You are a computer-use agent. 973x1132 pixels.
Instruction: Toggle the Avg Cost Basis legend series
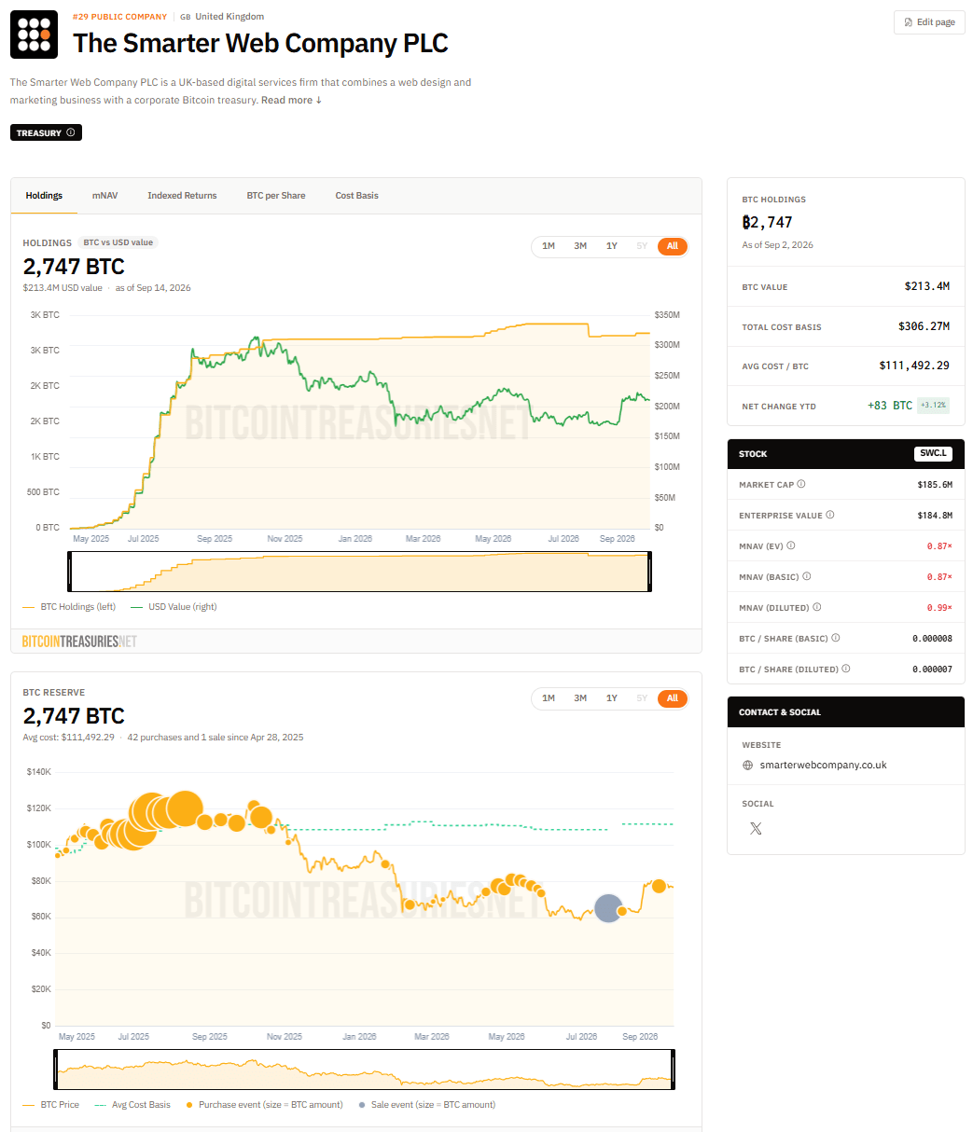132,1105
